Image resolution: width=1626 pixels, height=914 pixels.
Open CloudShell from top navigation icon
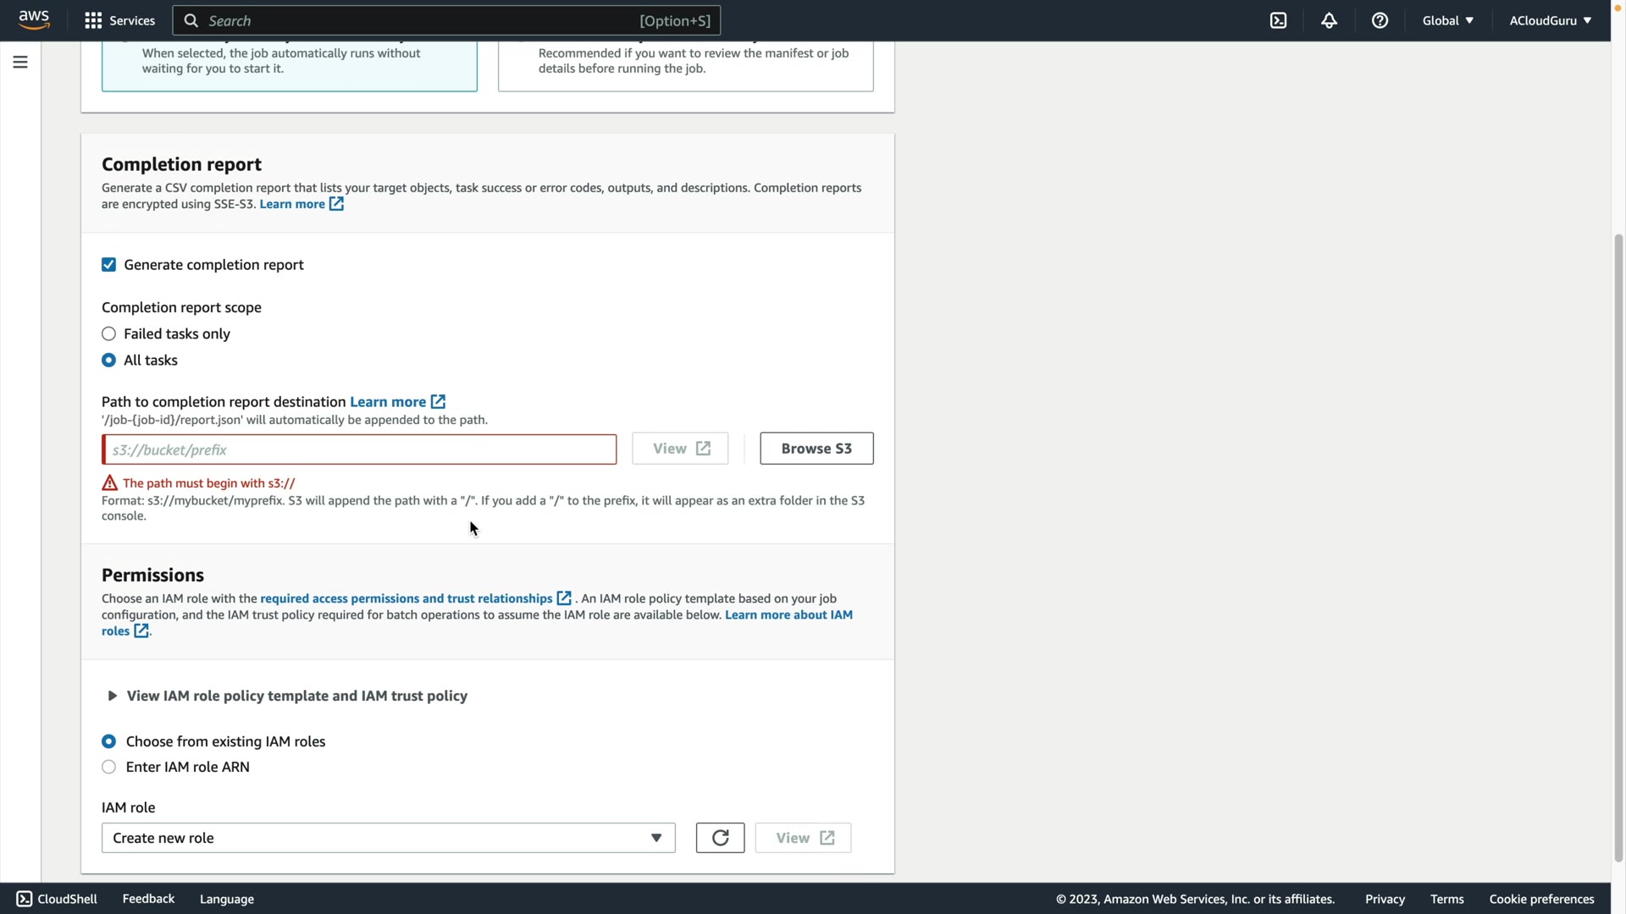click(1278, 20)
